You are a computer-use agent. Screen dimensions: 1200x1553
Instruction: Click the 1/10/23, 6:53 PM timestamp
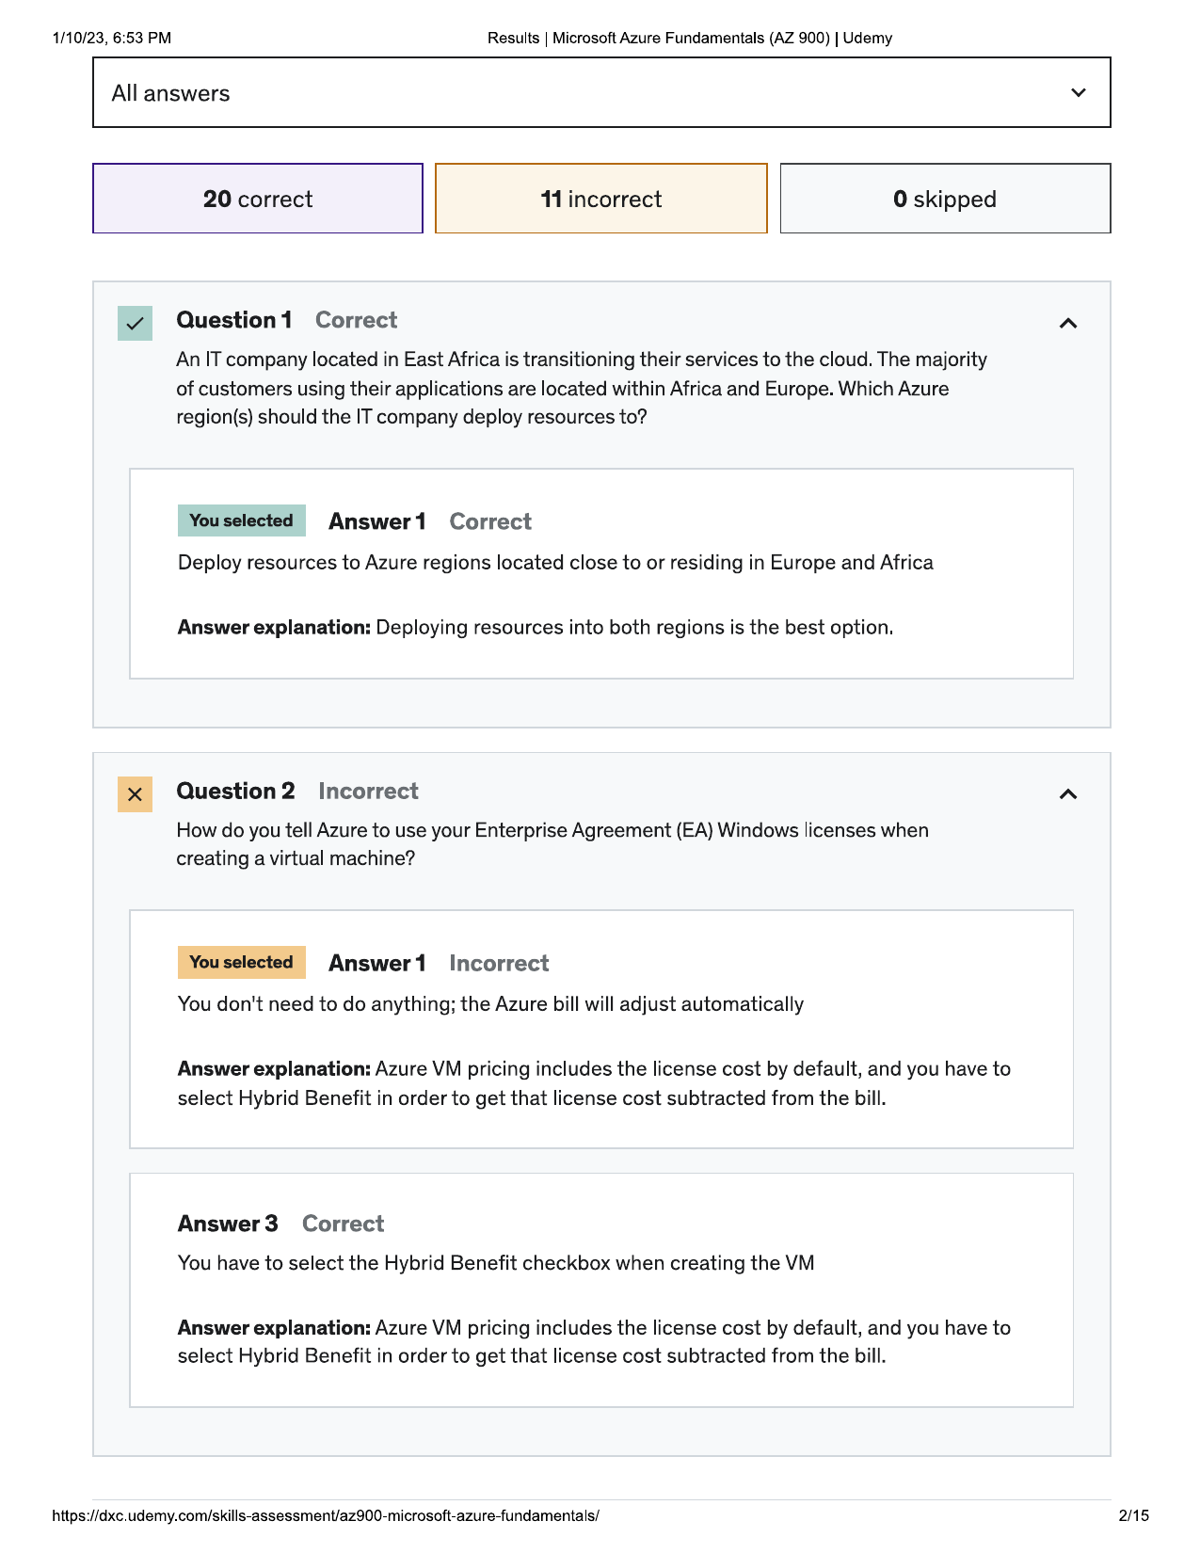coord(112,38)
